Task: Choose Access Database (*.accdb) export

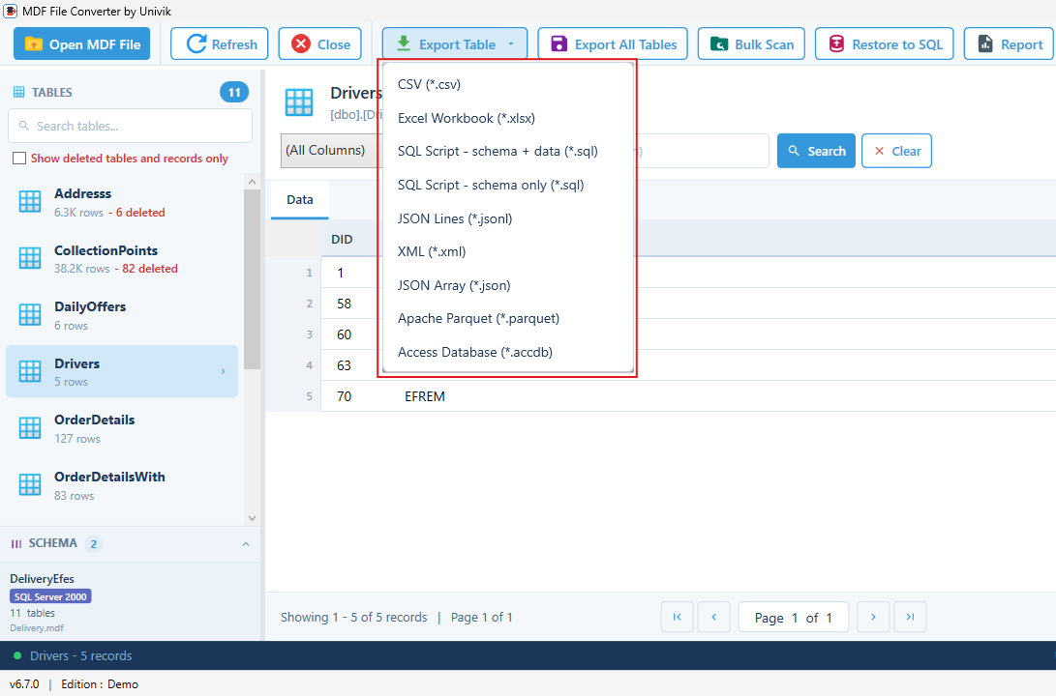Action: pos(508,352)
